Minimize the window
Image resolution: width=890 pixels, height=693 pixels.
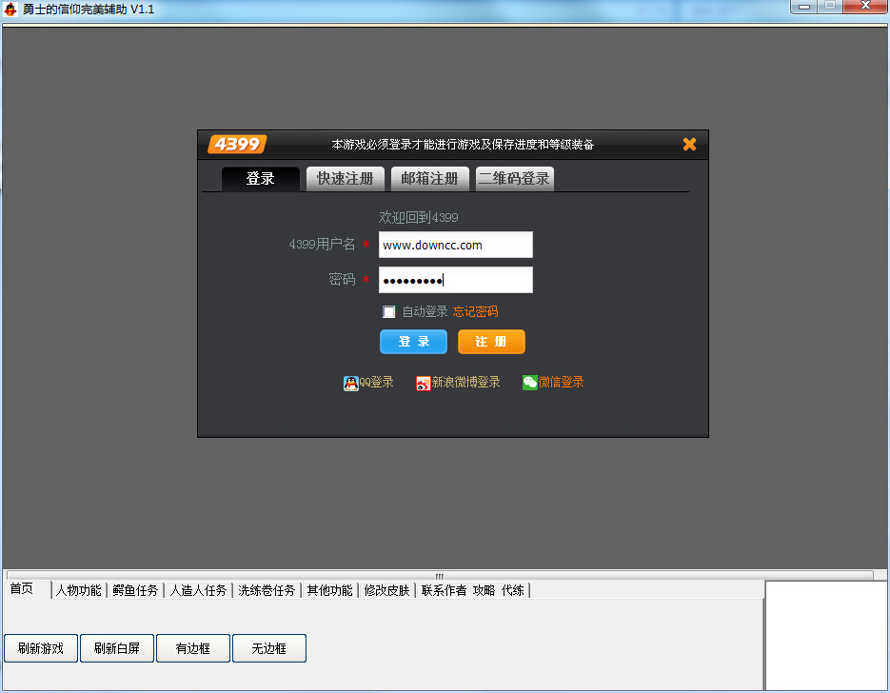(804, 7)
